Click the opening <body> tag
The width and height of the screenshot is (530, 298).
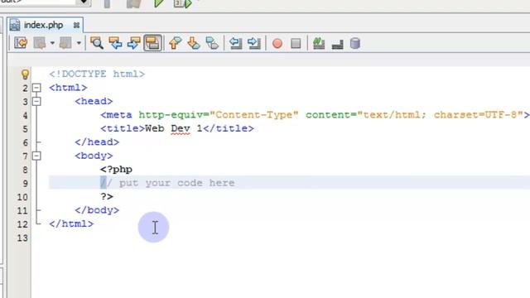point(94,156)
